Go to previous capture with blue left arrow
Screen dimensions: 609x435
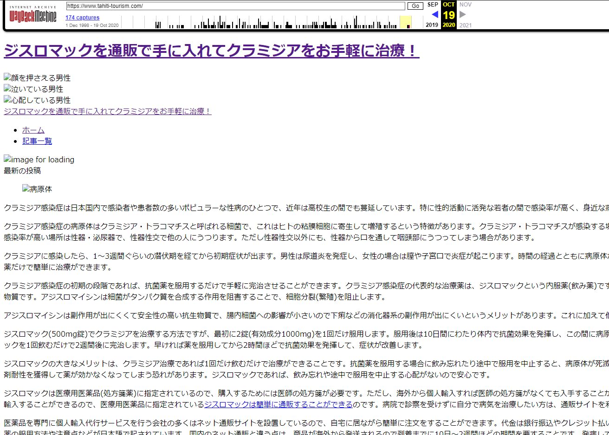(x=434, y=14)
